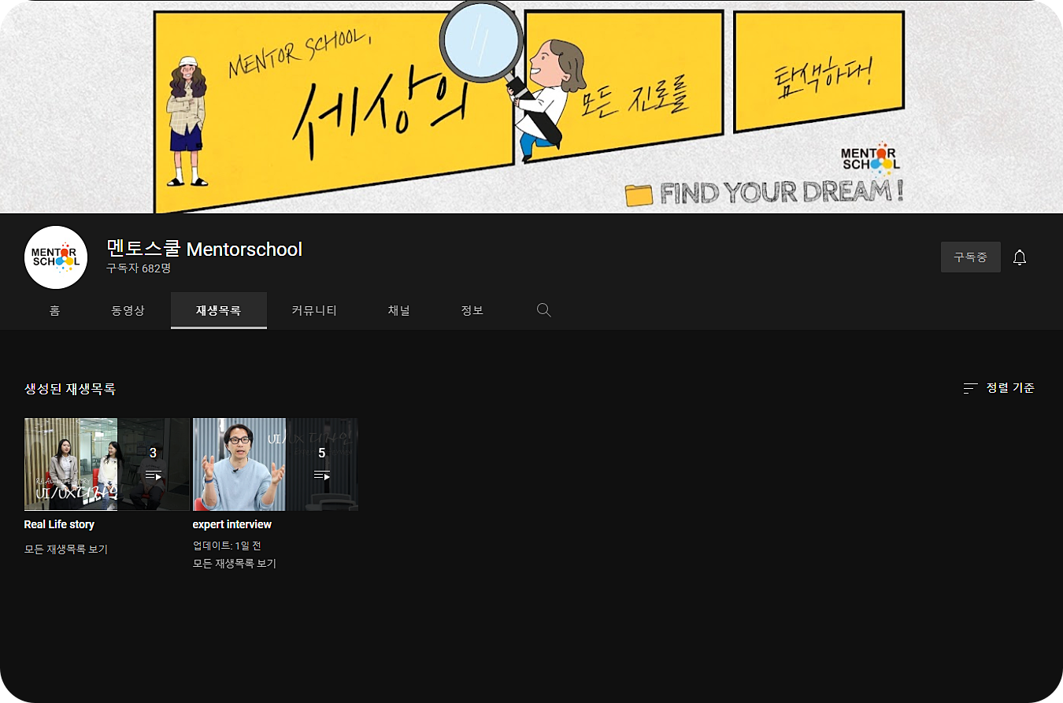Click the Mentorschool channel avatar logo
Screen dimensions: 1063x703
pyautogui.click(x=56, y=257)
